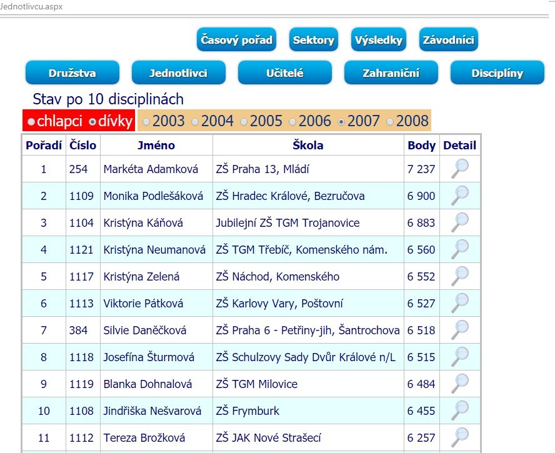
Task: Click the Číslo column header
Action: [83, 145]
